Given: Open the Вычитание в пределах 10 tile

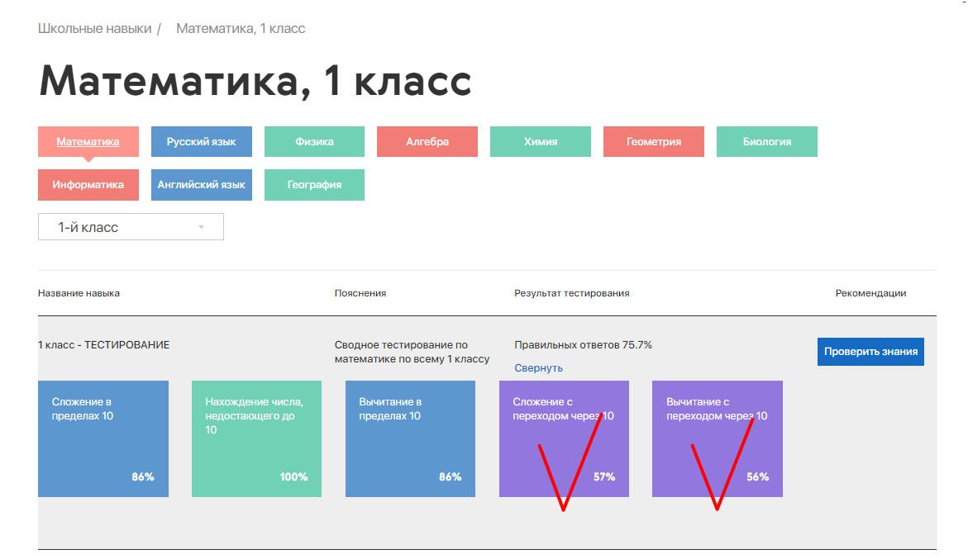Looking at the screenshot, I should [x=410, y=438].
